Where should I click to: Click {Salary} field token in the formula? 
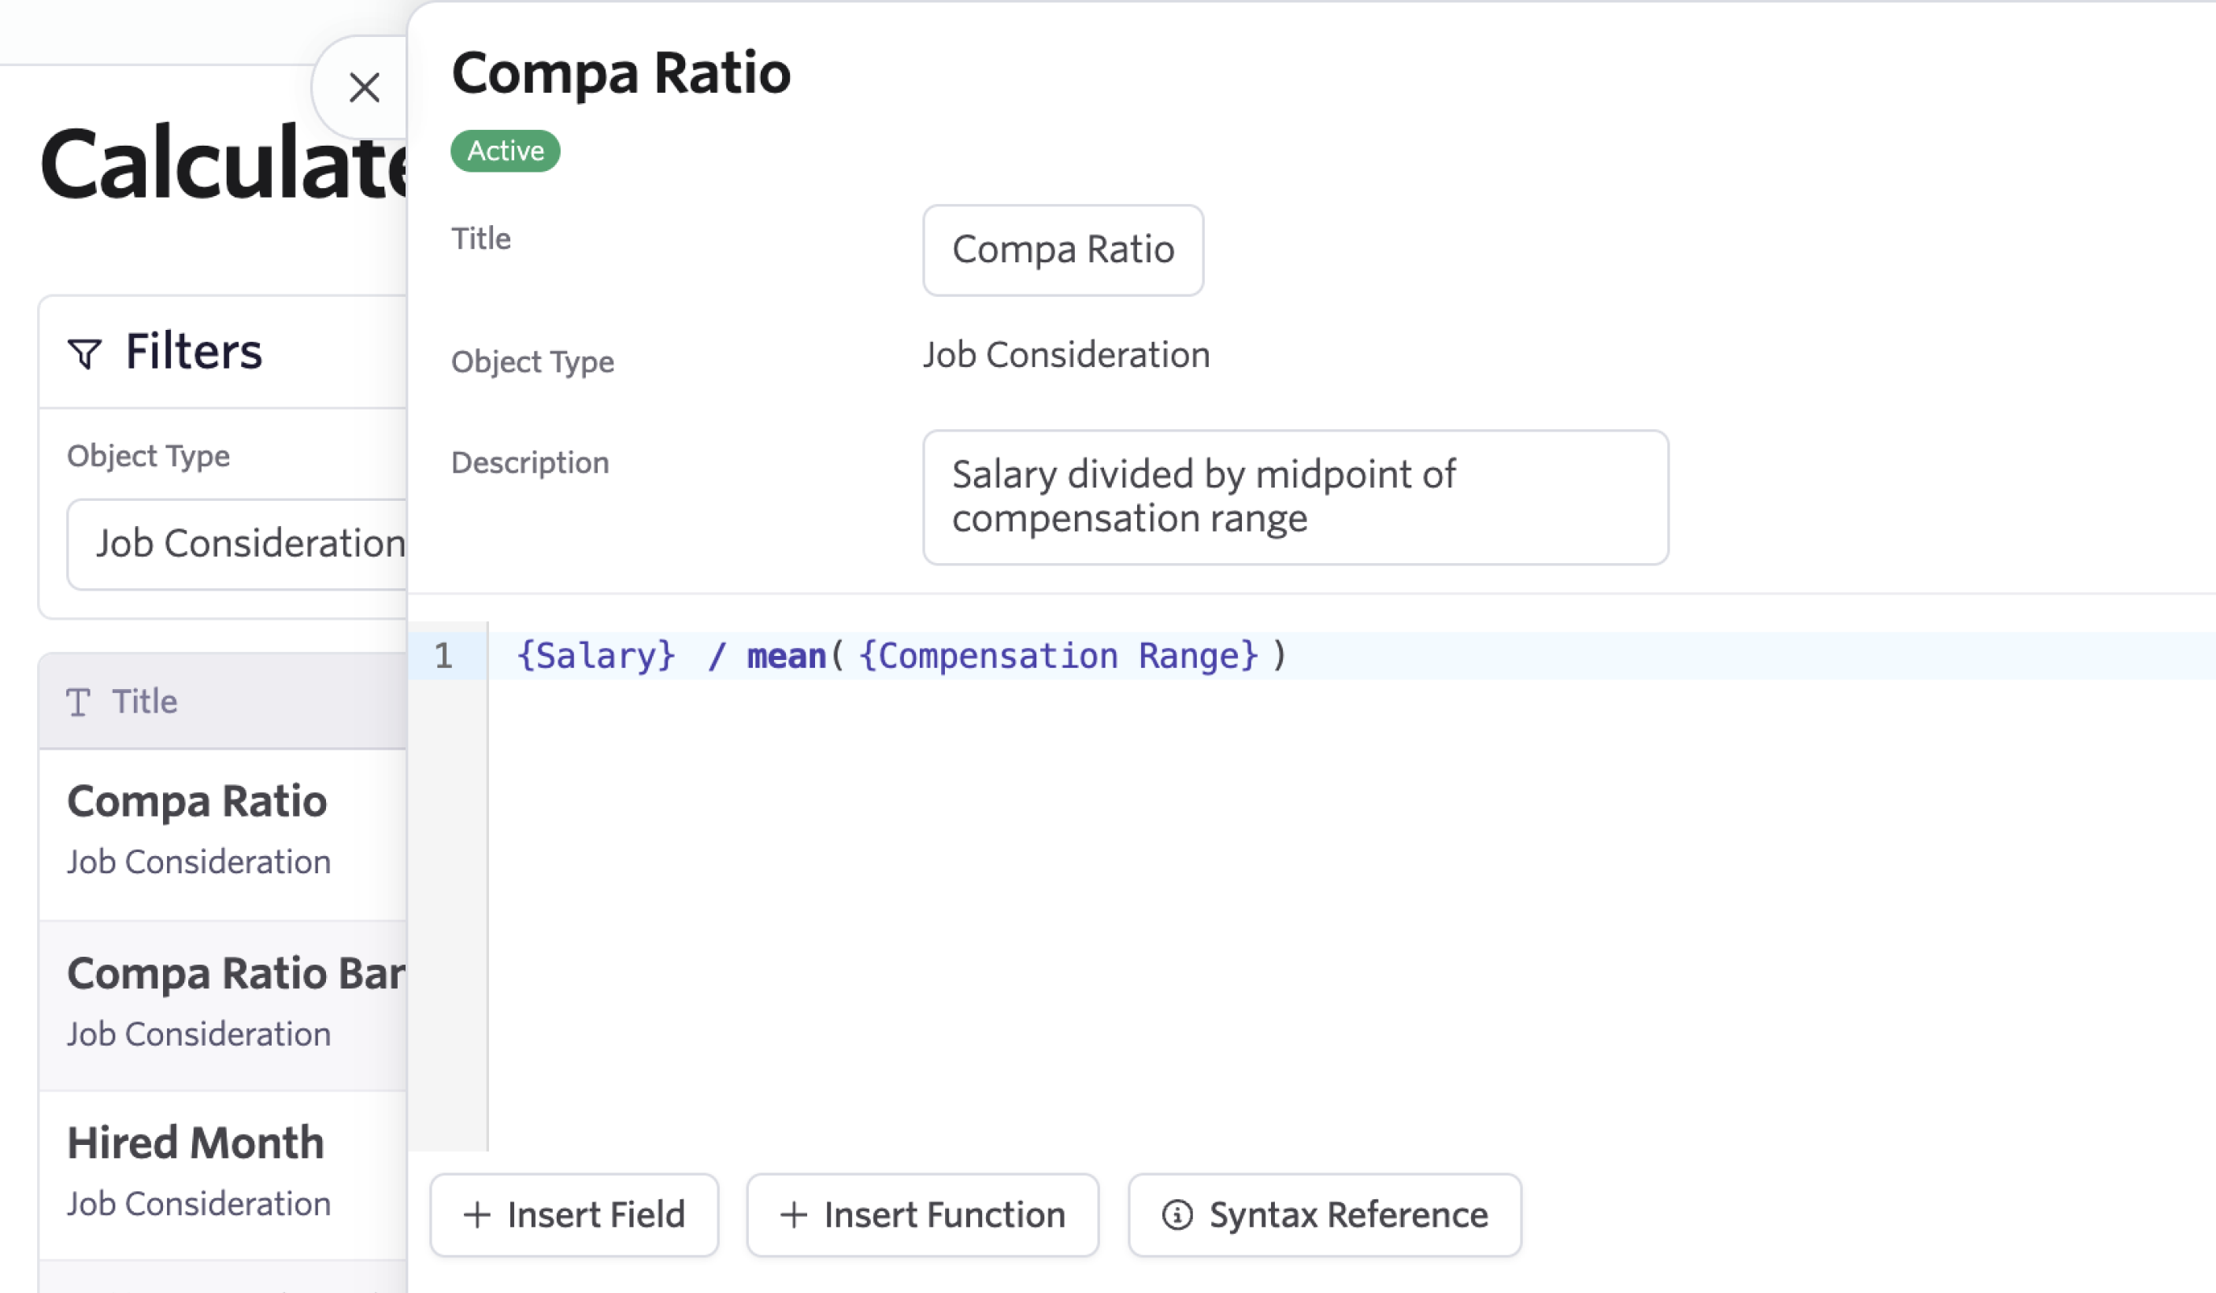coord(596,656)
